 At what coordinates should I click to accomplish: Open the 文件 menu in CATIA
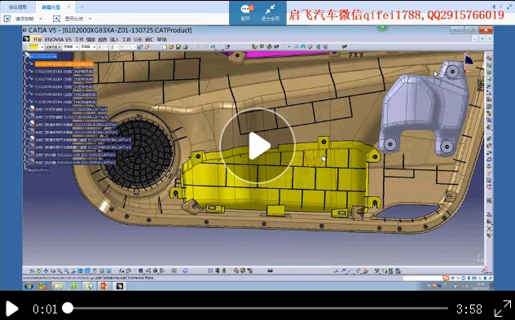tap(79, 39)
